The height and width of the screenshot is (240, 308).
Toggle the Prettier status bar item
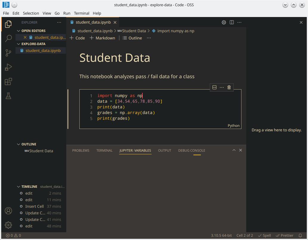pos(284,235)
